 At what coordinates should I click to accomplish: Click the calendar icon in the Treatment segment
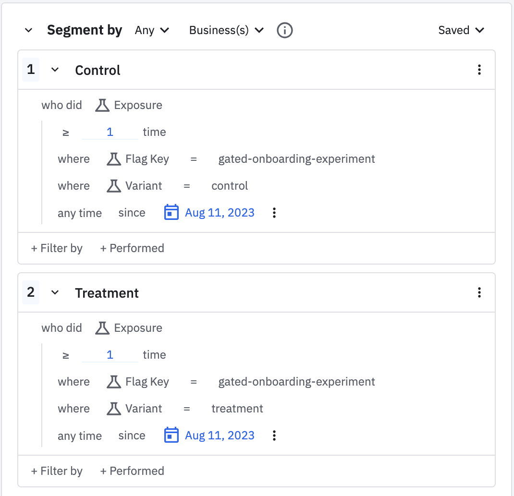click(x=171, y=435)
